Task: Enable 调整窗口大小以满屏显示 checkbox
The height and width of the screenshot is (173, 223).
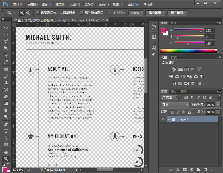Action: [x=38, y=13]
